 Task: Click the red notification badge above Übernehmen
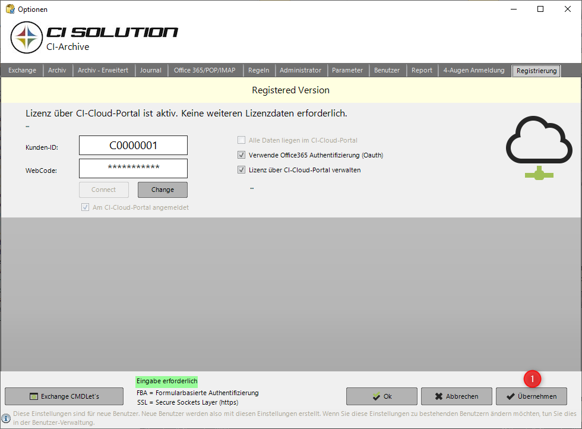click(x=532, y=378)
